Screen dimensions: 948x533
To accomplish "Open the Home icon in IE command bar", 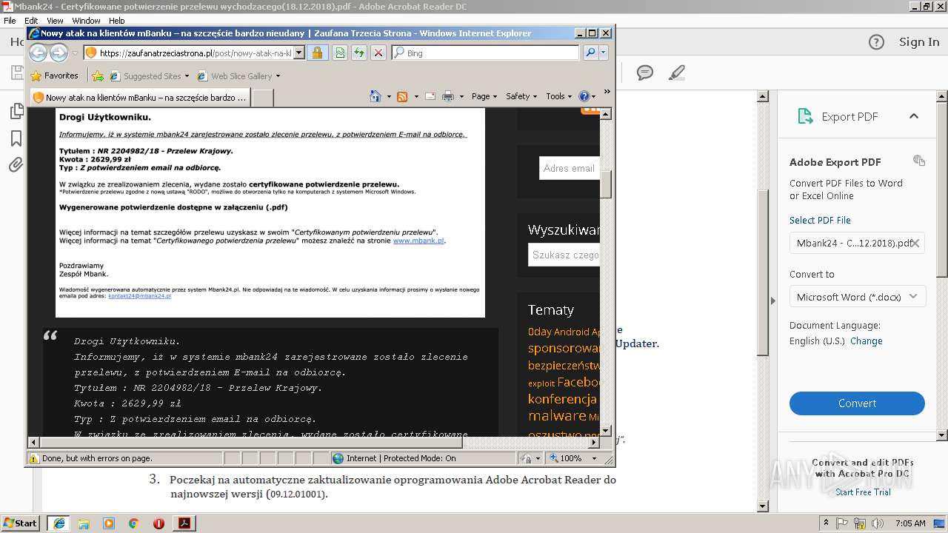I will (x=375, y=96).
